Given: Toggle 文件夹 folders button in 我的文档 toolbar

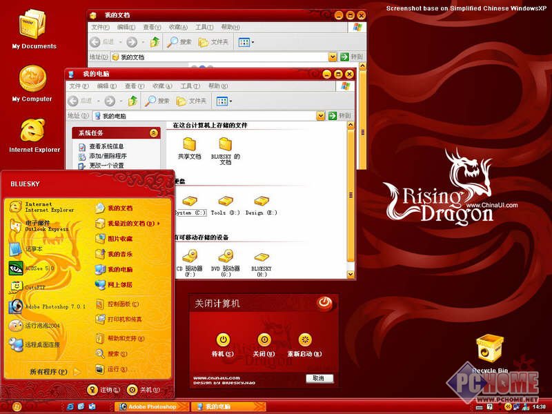Looking at the screenshot, I should pos(213,42).
